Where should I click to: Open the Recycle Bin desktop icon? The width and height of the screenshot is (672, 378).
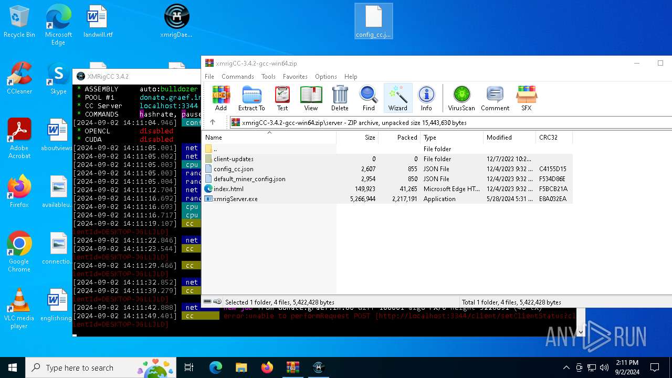pyautogui.click(x=19, y=22)
